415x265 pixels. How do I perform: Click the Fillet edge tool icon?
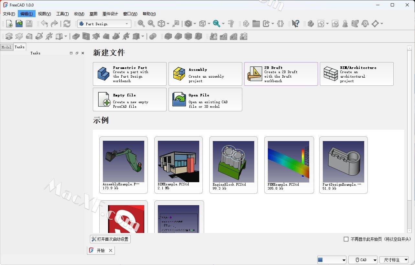(168, 37)
